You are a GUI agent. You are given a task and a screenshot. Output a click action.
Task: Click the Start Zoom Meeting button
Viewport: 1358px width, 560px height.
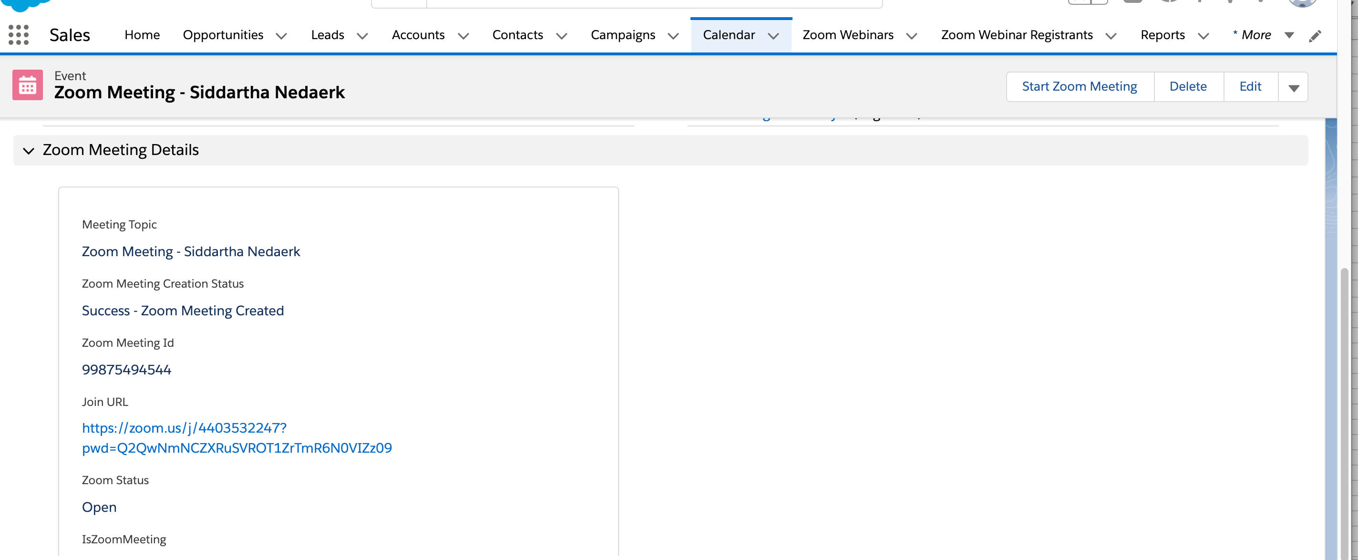[1079, 86]
